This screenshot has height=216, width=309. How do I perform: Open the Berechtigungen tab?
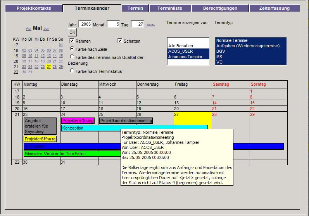[220, 8]
